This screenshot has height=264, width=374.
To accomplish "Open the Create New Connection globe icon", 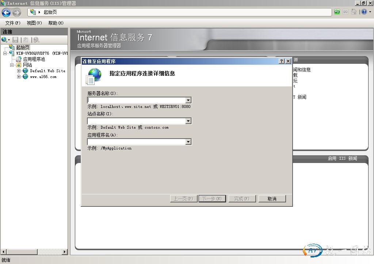I will [x=4, y=39].
